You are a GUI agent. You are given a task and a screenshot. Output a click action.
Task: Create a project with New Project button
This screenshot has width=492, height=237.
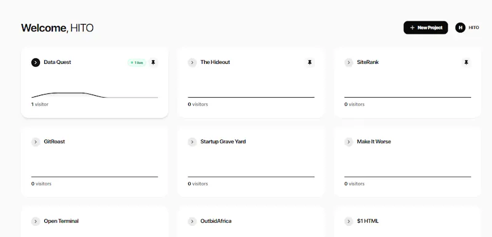tap(426, 28)
